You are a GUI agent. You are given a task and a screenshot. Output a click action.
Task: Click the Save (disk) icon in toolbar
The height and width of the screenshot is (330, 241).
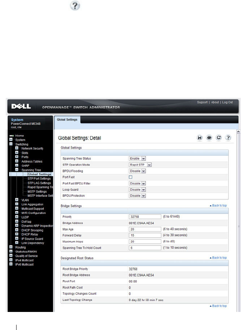coord(199,138)
